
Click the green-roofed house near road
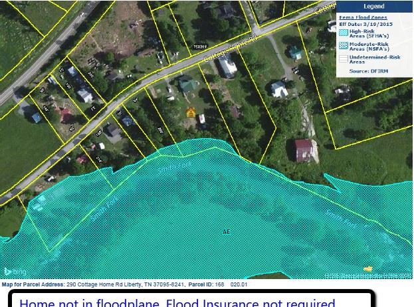click(187, 84)
